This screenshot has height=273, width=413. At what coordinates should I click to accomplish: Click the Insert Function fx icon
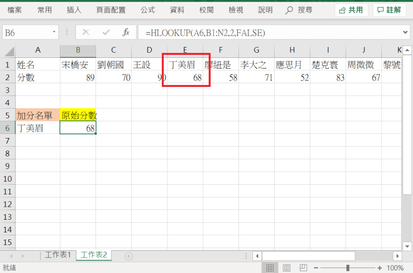(x=125, y=33)
